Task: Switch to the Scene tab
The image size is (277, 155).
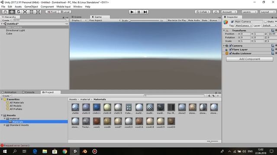Action: coord(77,17)
